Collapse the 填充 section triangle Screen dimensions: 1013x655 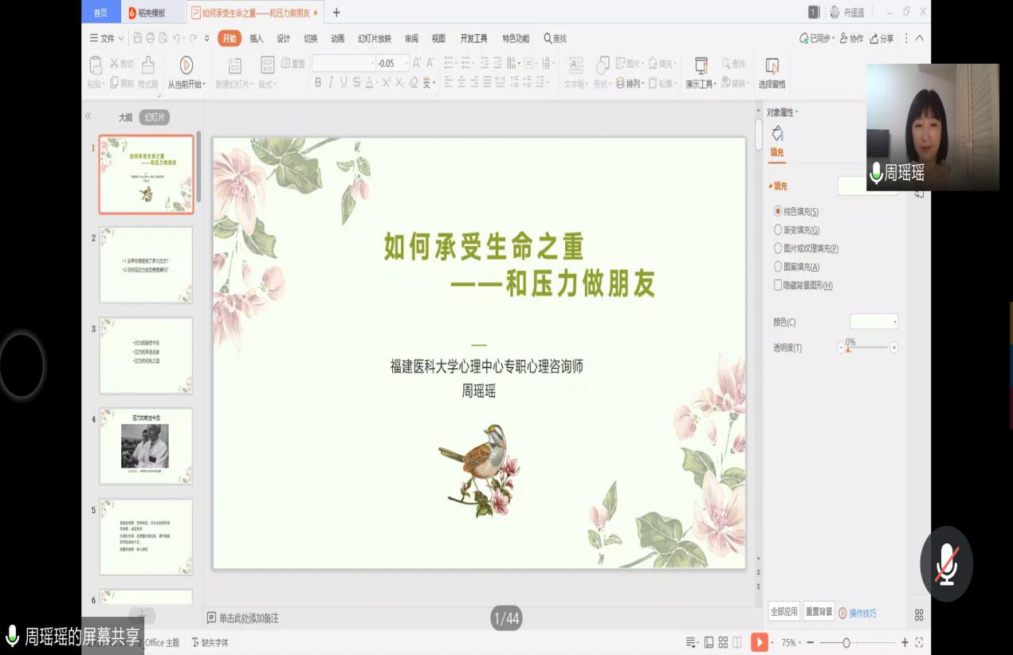[770, 186]
